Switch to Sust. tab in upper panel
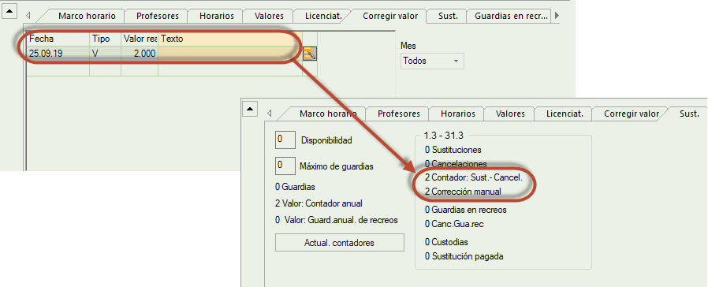This screenshot has height=287, width=708. point(448,16)
